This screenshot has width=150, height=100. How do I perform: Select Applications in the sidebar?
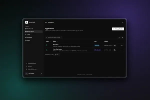[x=33, y=32]
